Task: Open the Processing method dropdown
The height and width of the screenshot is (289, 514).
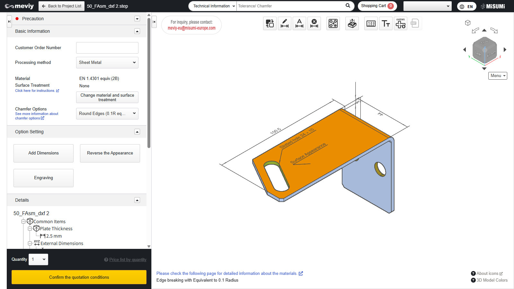Action: click(x=107, y=63)
